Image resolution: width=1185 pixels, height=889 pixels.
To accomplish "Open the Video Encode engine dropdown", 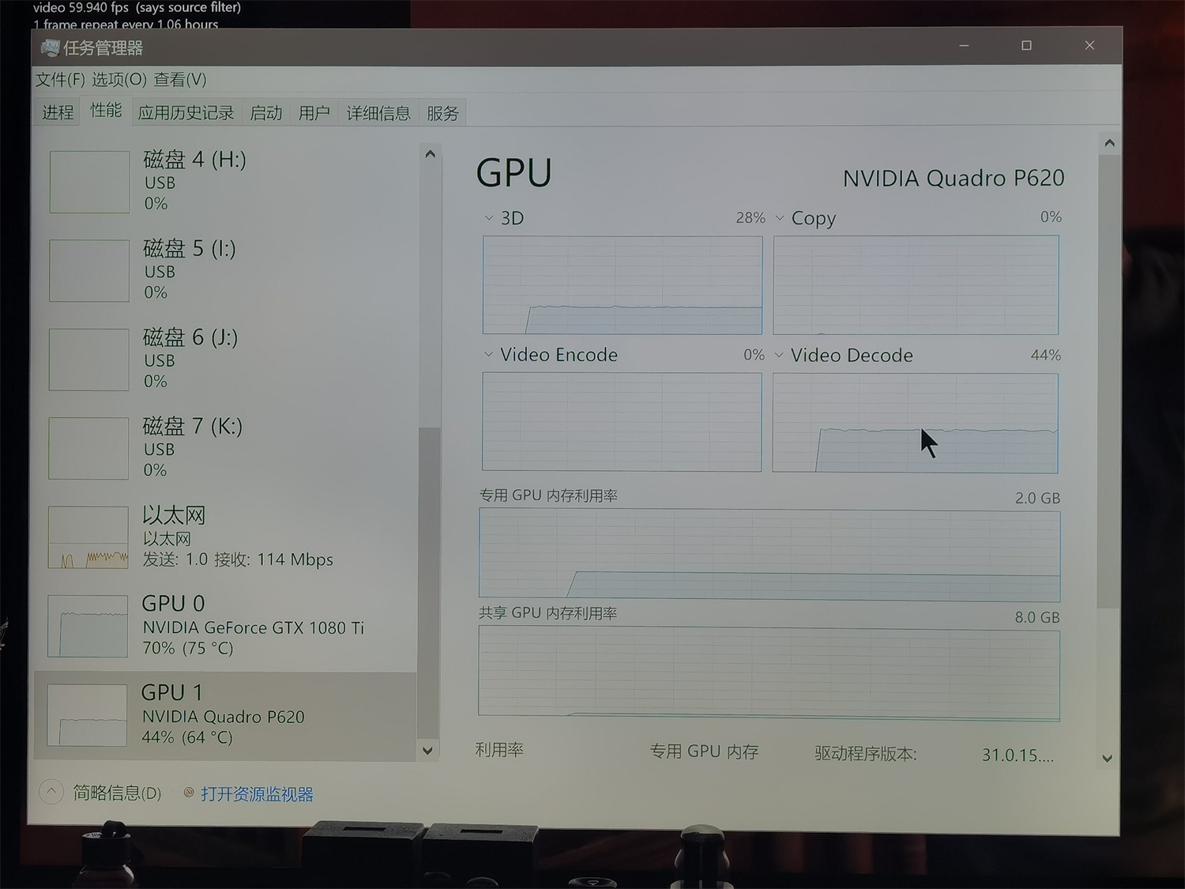I will click(488, 355).
